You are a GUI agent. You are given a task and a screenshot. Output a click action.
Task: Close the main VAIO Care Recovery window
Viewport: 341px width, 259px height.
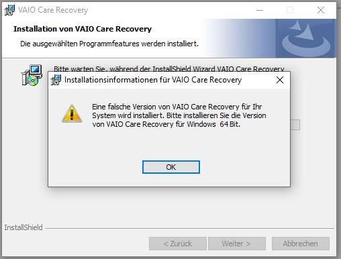tap(321, 10)
